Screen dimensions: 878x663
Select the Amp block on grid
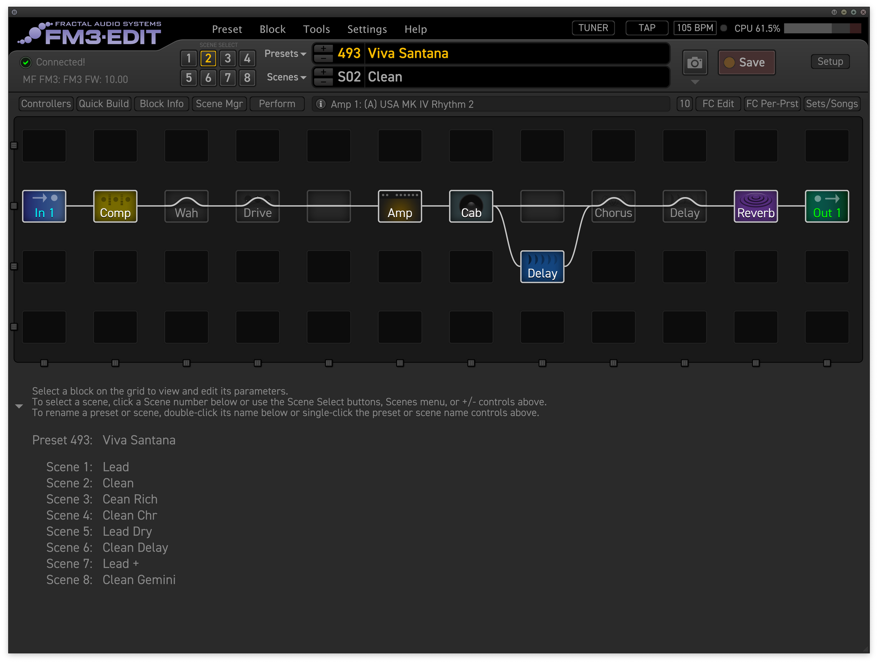click(400, 206)
